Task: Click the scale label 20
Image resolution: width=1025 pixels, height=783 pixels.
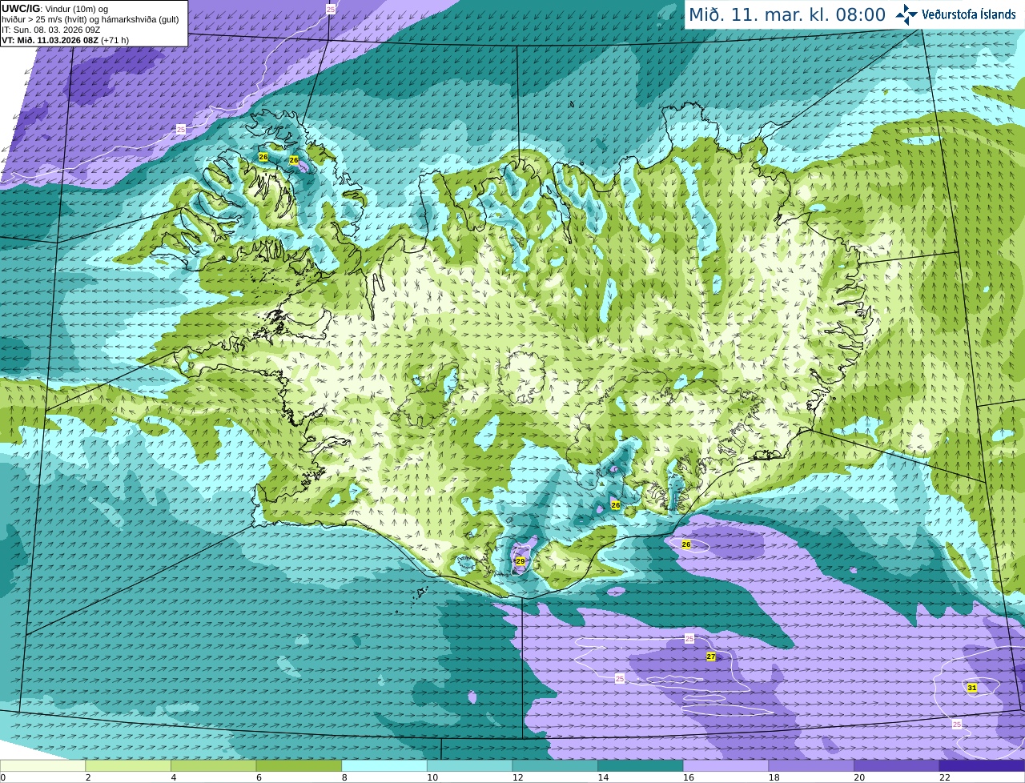Action: tap(859, 777)
